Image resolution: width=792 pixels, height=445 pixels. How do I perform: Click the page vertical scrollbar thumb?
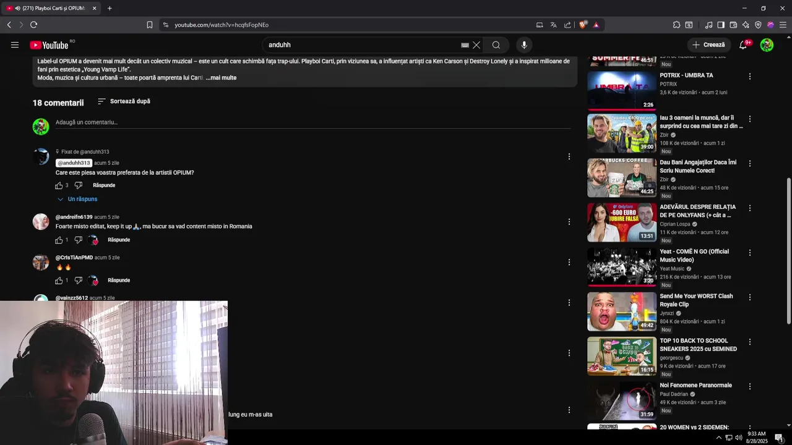pyautogui.click(x=788, y=252)
